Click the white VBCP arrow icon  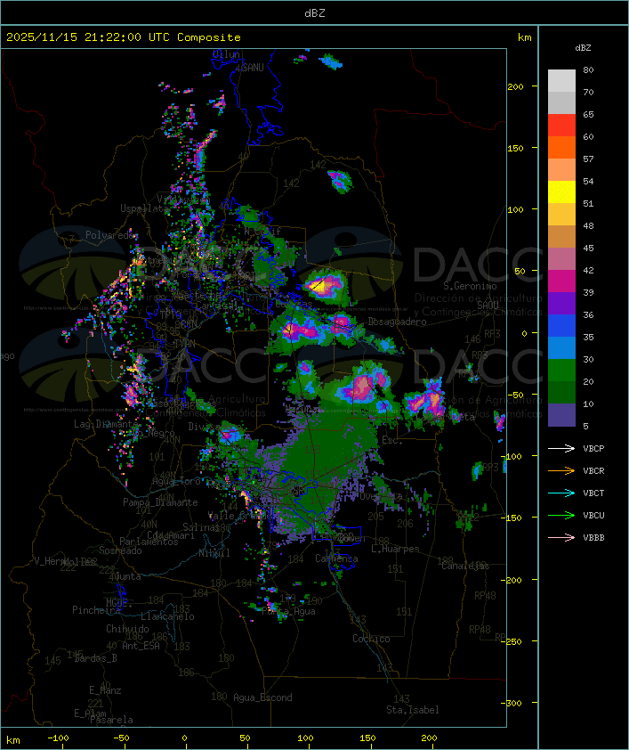[x=561, y=448]
